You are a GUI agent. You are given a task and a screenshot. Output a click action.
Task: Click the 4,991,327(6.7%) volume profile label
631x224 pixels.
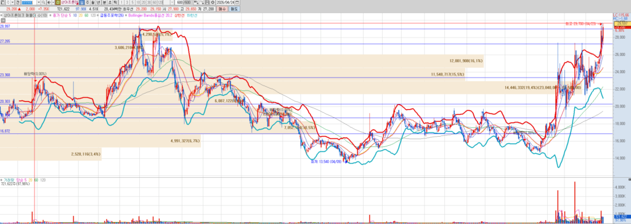[185, 141]
